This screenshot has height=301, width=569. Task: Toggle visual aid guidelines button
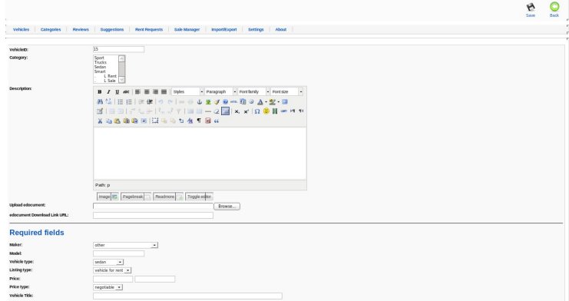coord(225,111)
